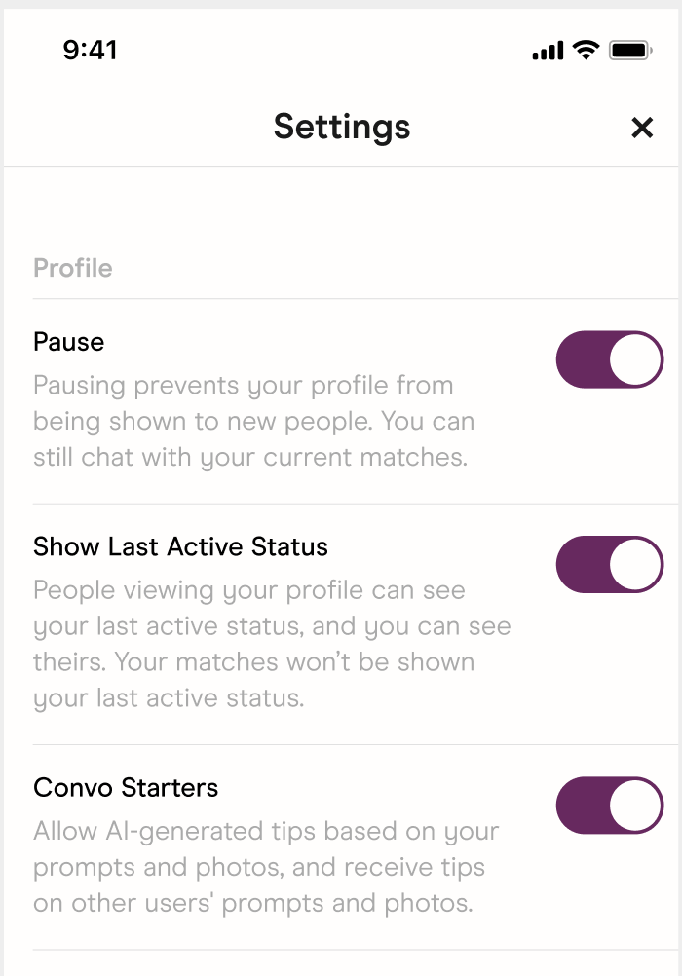Tap the cellular signal strength icon
This screenshot has width=682, height=976.
(x=548, y=51)
